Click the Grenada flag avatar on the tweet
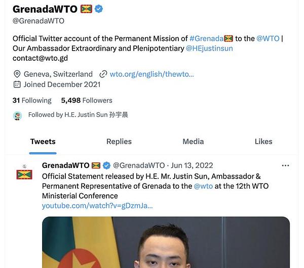304x268 pixels. (24, 174)
